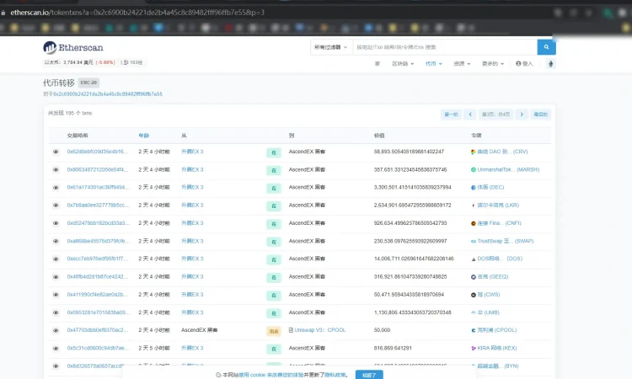Click the Etherscan logo
Screen dimensions: 632x379
(x=73, y=47)
